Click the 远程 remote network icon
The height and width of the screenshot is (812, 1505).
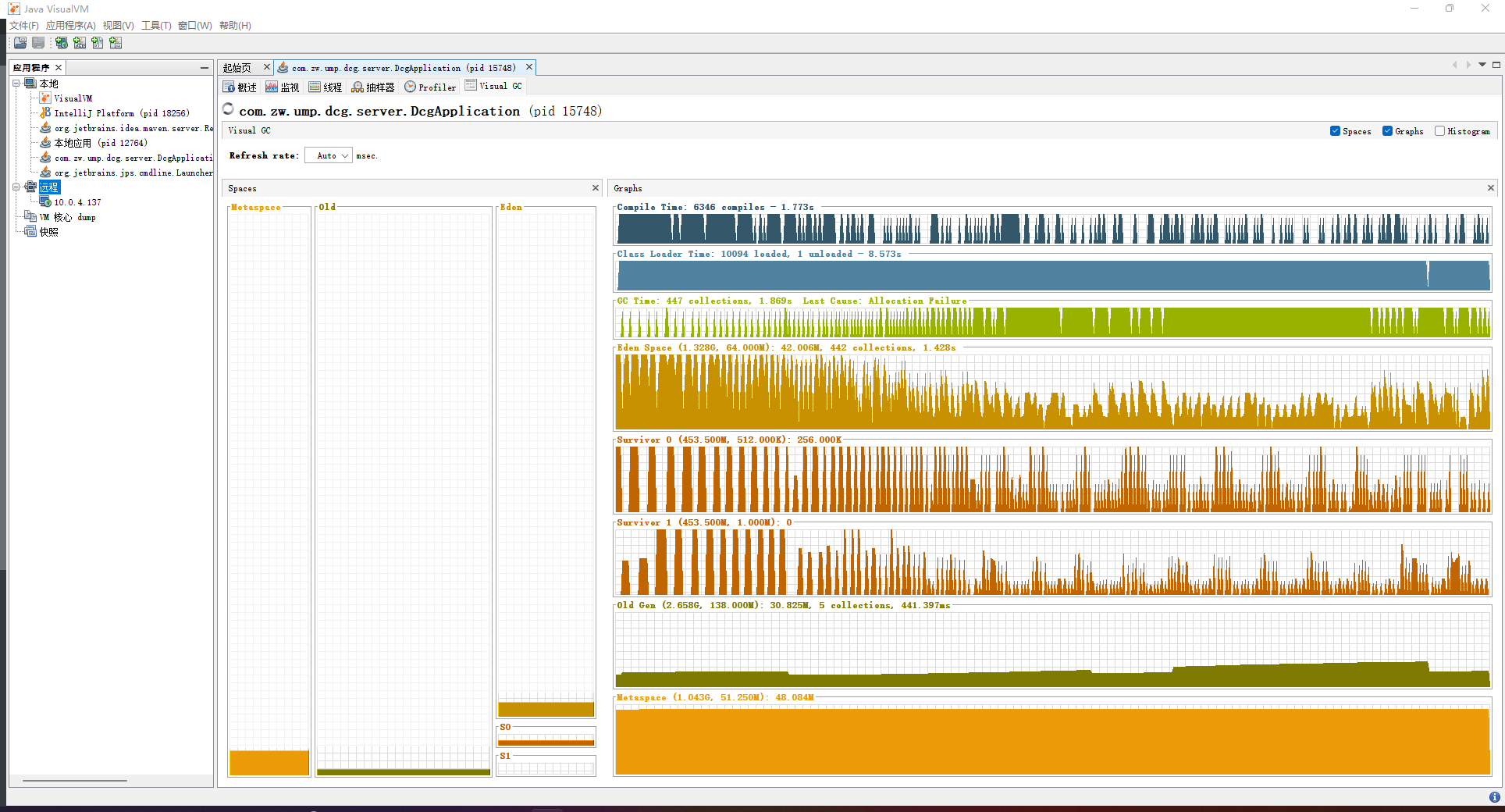tap(30, 187)
